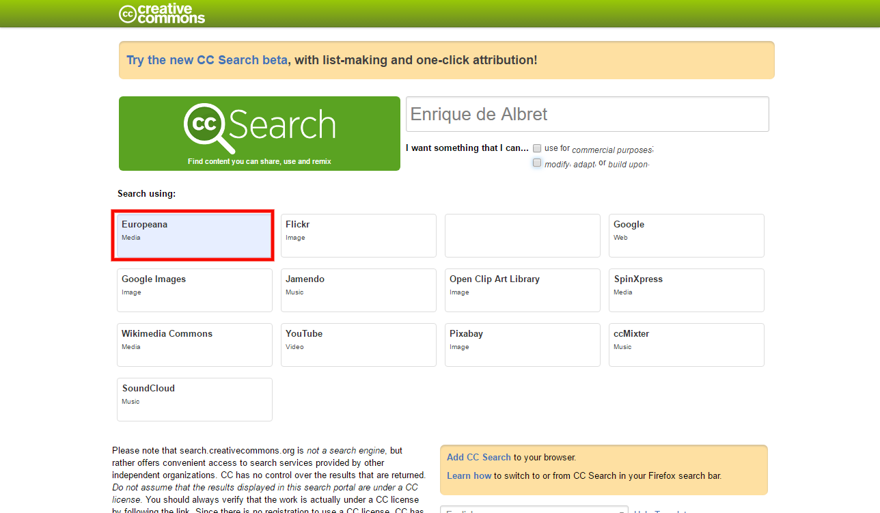Select the ccMixter Music option

[687, 345]
